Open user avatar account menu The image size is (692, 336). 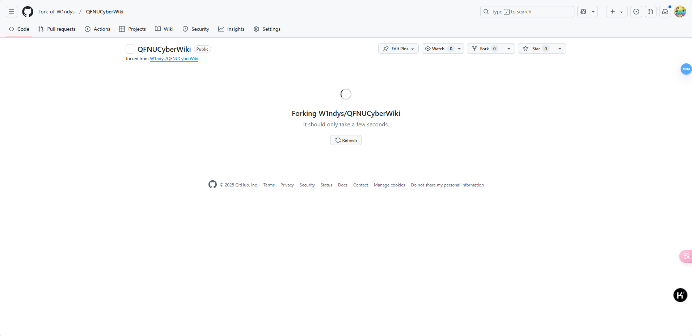point(680,12)
